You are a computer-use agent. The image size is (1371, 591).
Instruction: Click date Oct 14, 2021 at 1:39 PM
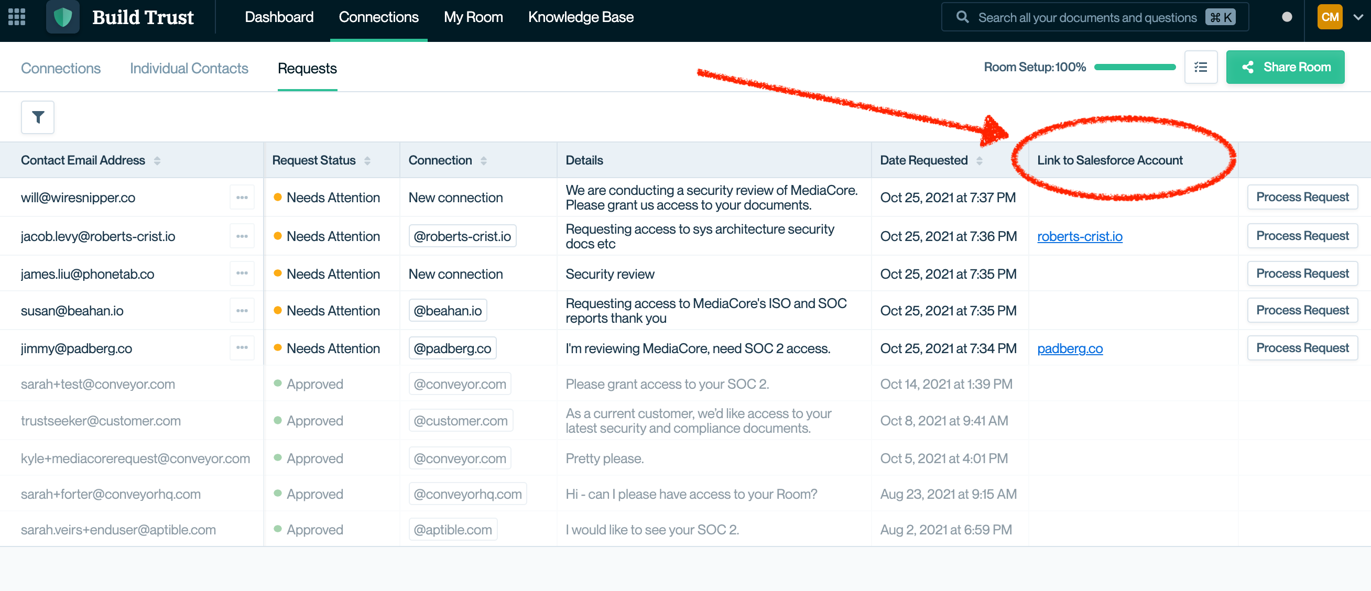(x=946, y=384)
